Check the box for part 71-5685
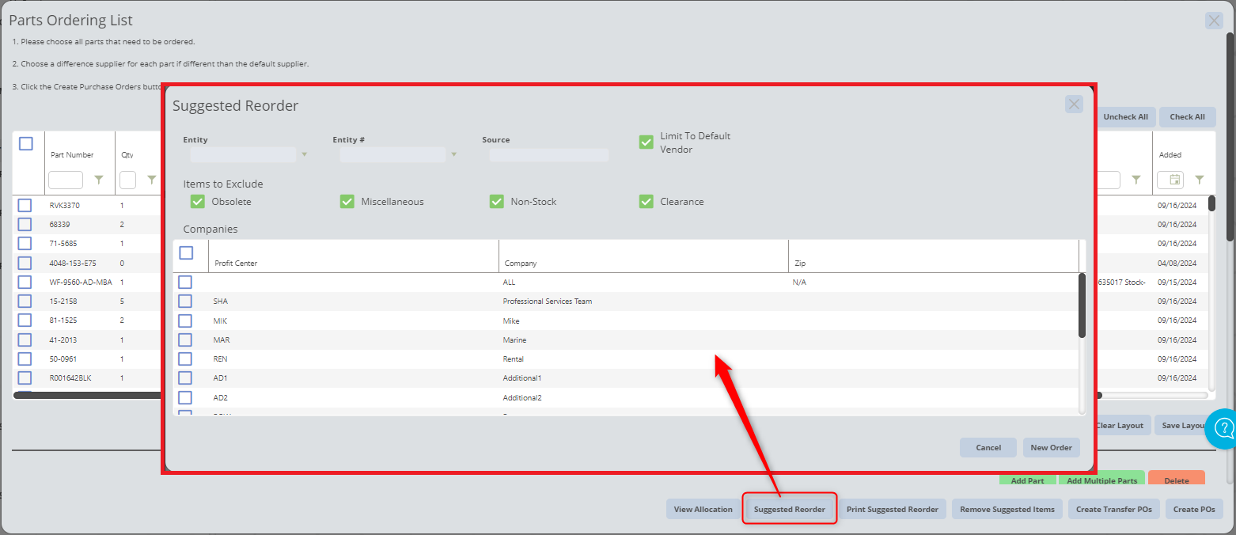Viewport: 1236px width, 535px height. (25, 244)
